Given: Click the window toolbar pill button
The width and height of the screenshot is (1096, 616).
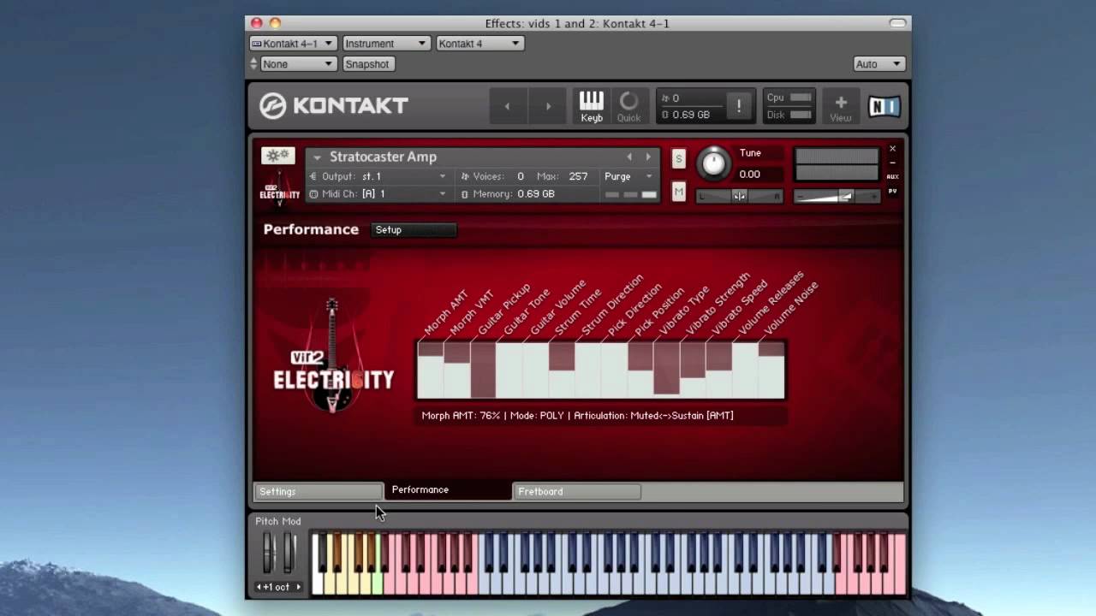Looking at the screenshot, I should tap(897, 23).
